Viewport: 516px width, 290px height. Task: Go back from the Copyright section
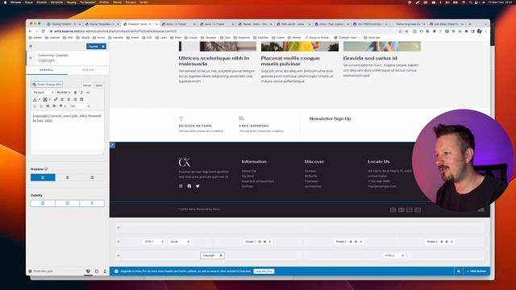(x=31, y=58)
